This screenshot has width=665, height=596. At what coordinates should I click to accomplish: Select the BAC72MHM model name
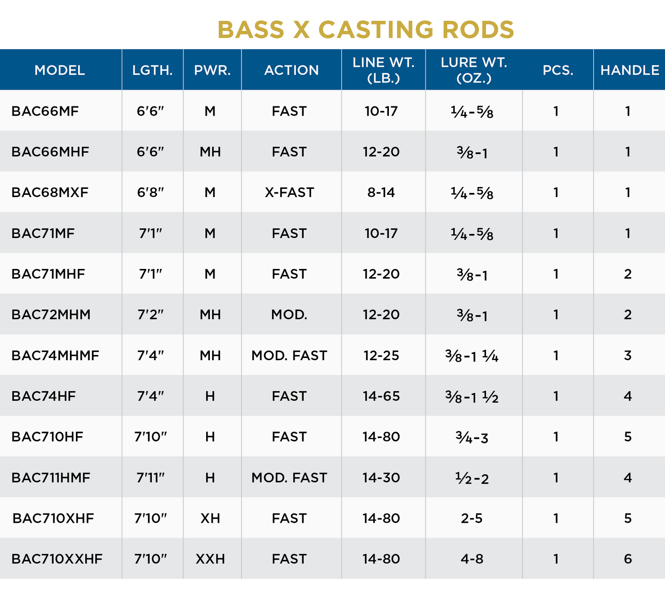(x=51, y=315)
